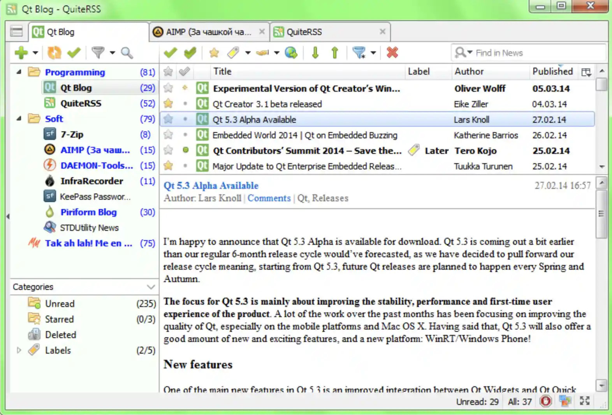The height and width of the screenshot is (415, 612).
Task: Switch to the AIMP tab
Action: pos(209,32)
